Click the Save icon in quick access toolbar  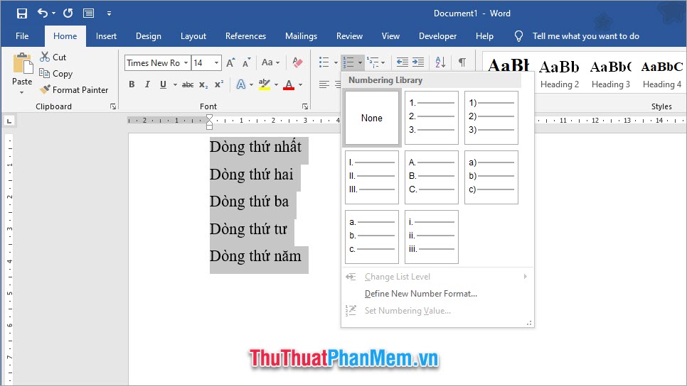point(21,13)
